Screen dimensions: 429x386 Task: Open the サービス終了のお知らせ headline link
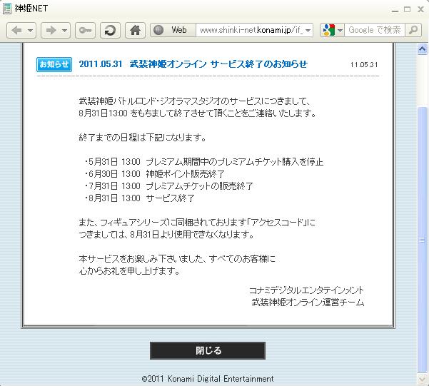tap(193, 64)
